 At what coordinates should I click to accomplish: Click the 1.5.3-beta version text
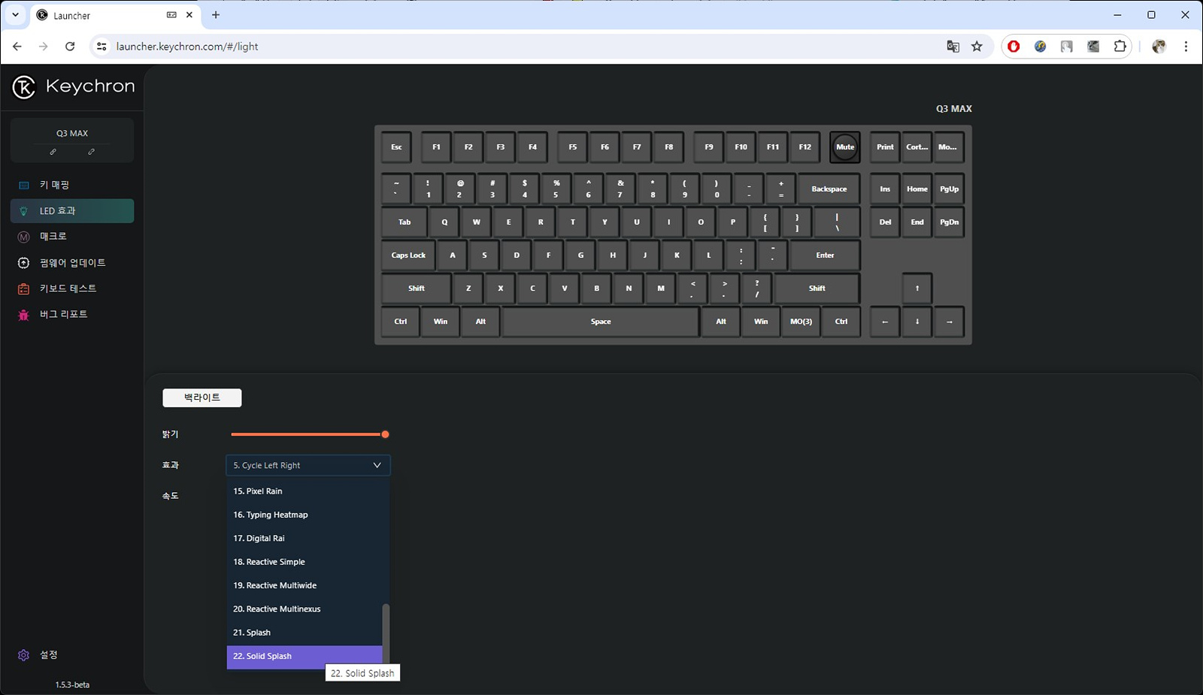(72, 685)
